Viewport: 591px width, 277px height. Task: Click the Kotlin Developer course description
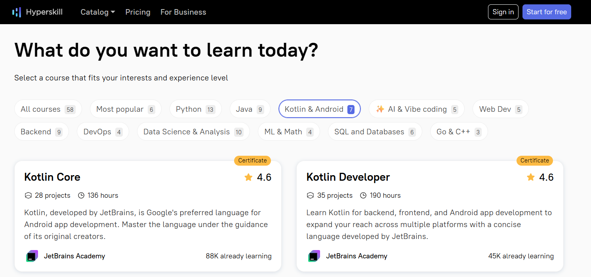(x=429, y=225)
